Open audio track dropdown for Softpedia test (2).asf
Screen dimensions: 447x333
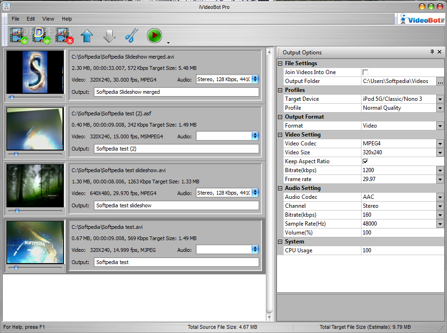[255, 136]
